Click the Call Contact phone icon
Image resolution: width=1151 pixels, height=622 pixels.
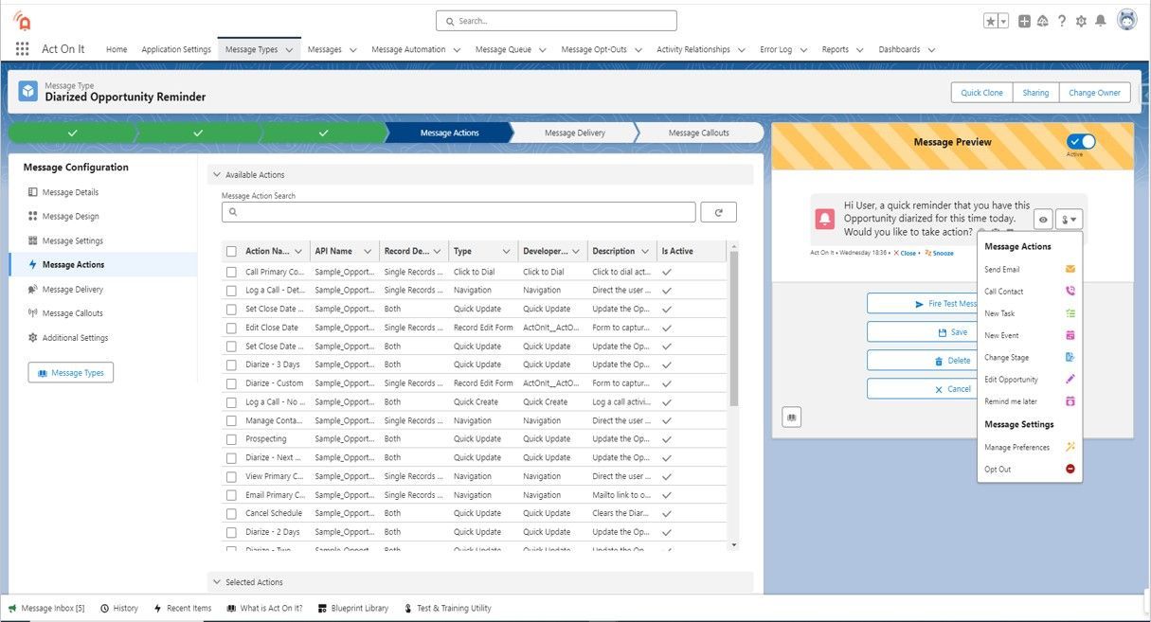click(1070, 292)
